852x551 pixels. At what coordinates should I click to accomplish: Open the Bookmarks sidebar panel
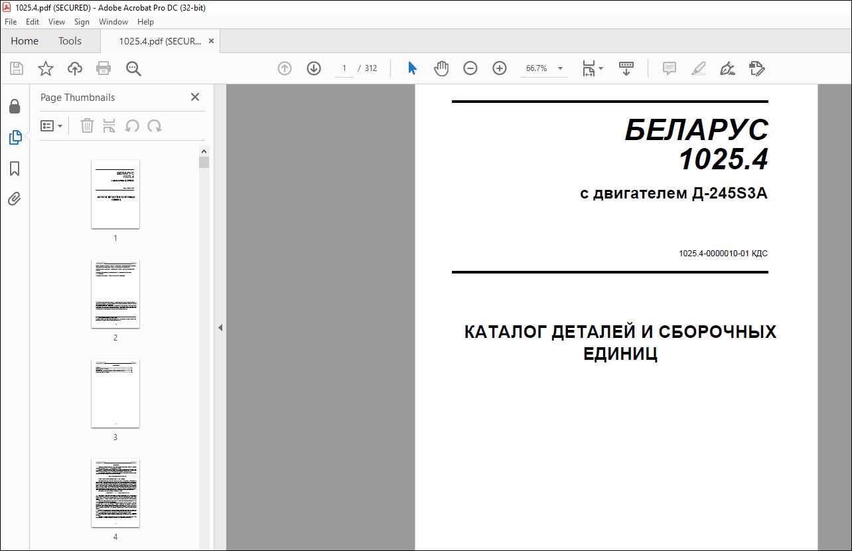tap(15, 169)
